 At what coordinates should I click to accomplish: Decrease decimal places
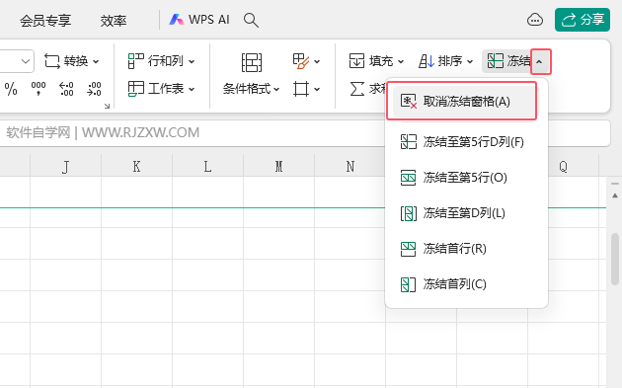[94, 89]
